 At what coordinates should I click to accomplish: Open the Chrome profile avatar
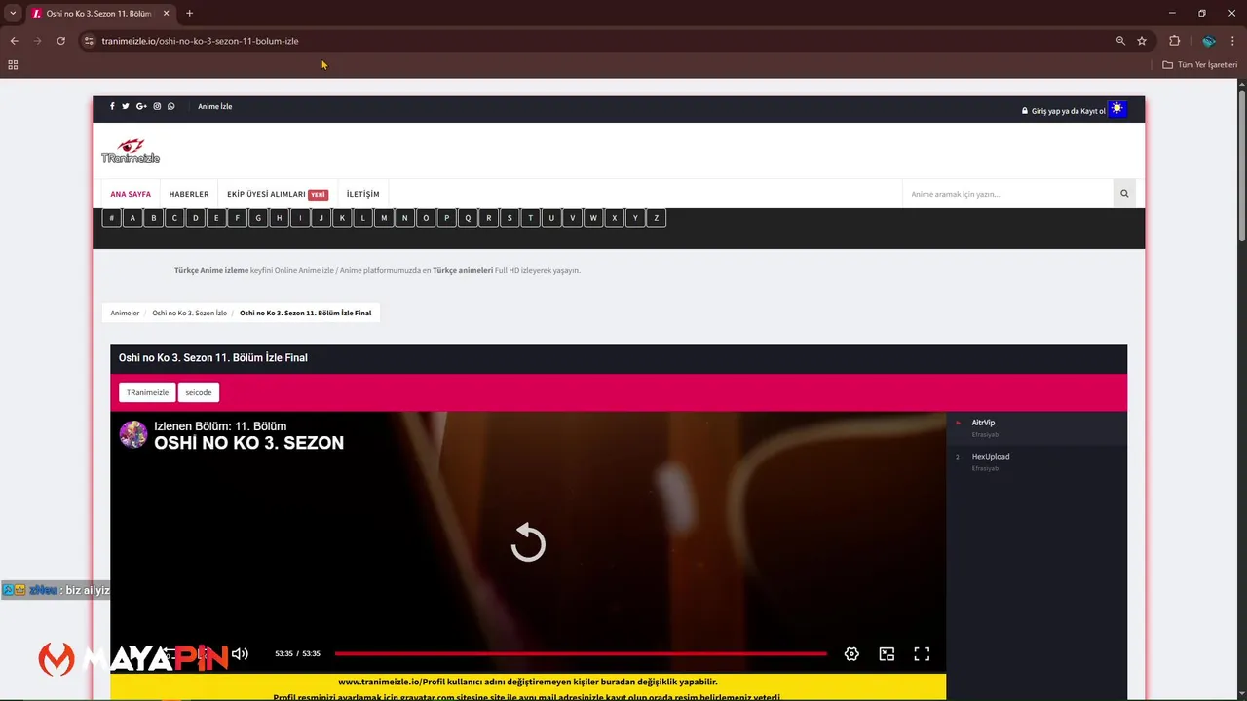pos(1209,41)
